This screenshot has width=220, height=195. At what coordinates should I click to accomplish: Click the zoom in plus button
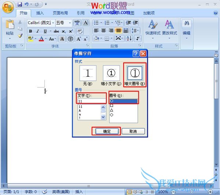click(x=210, y=192)
